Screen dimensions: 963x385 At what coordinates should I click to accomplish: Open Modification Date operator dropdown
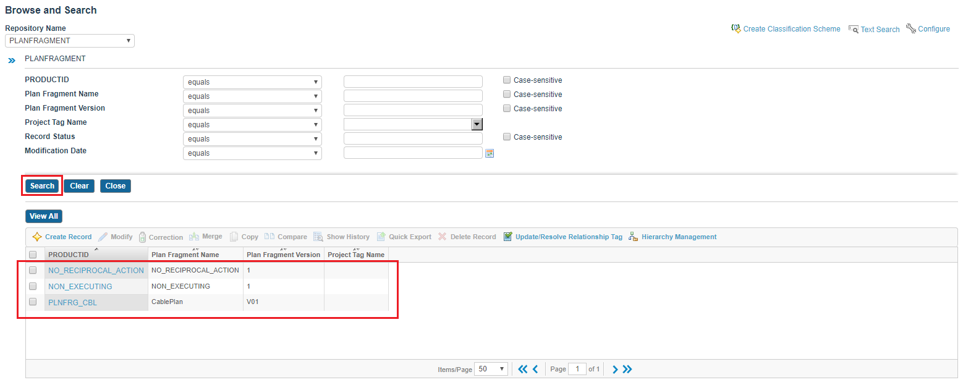(252, 153)
